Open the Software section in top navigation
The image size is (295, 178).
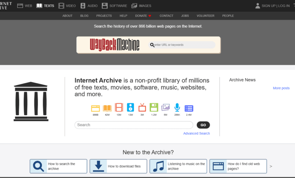[x=114, y=6]
